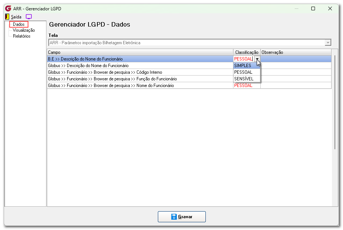Click the Classificação column header

coord(247,52)
